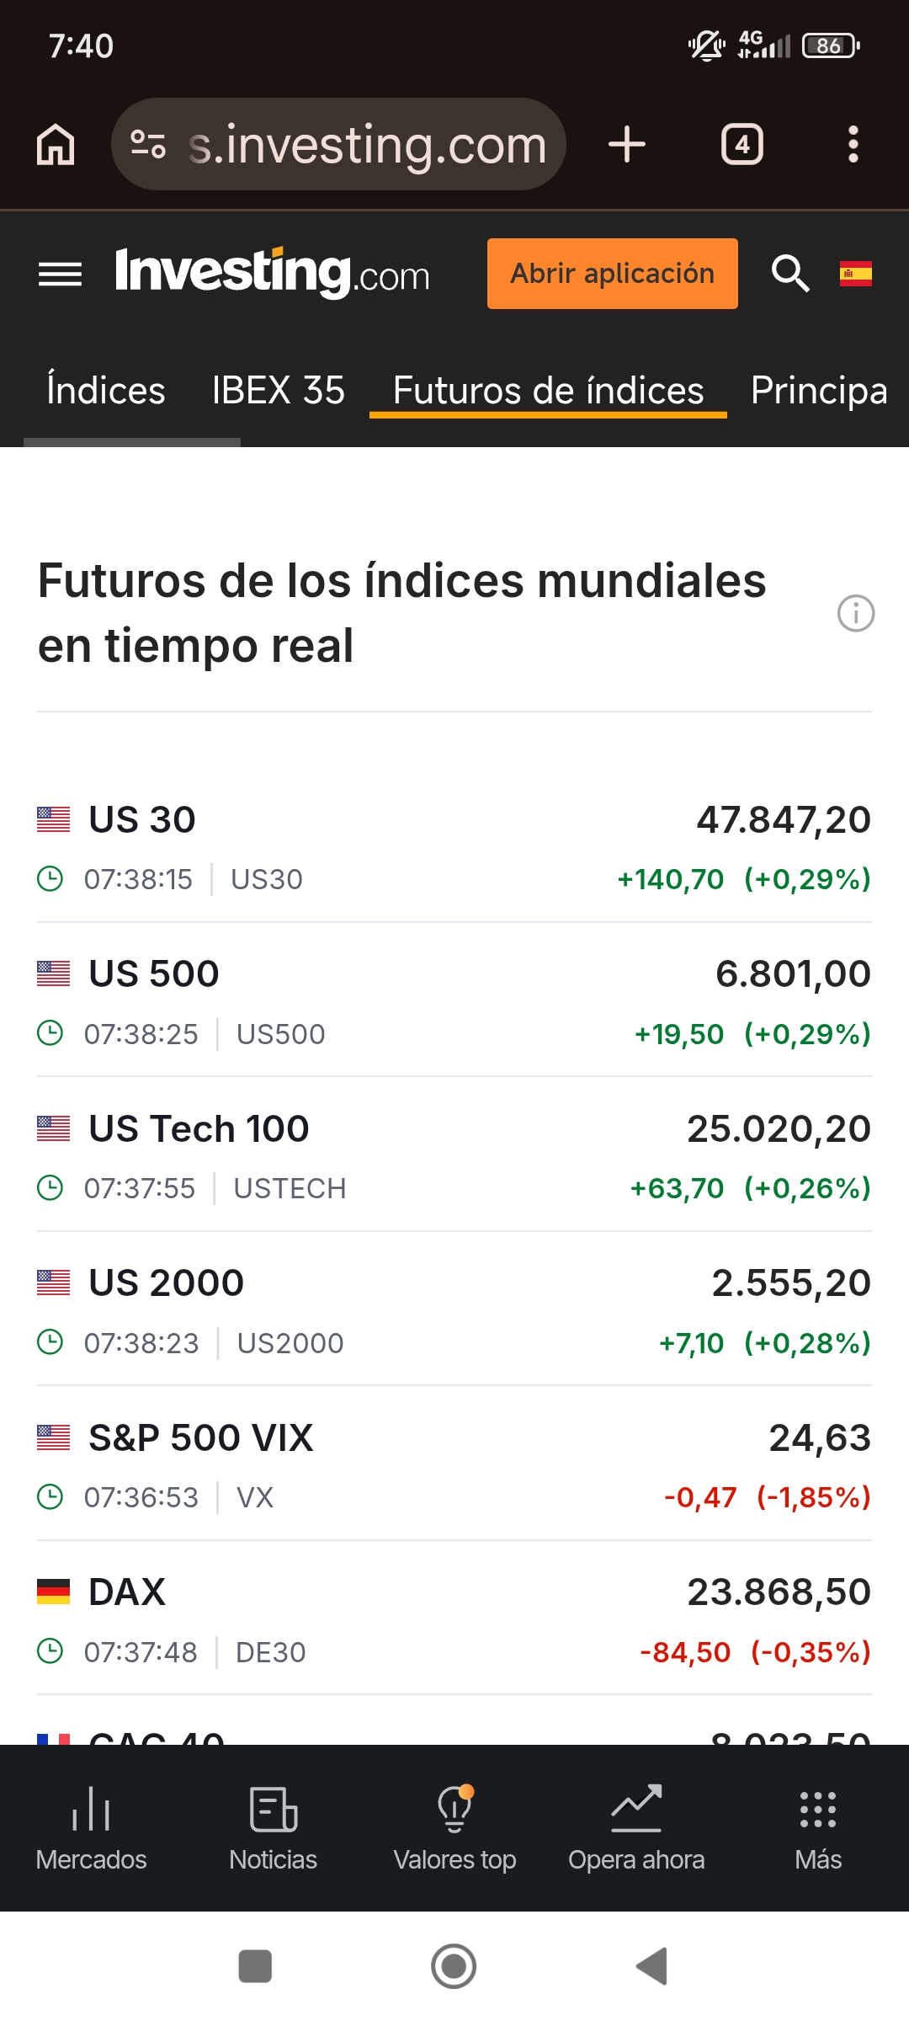Click the Abrir aplicación button
Viewport: 909px width, 2021px height.
[x=612, y=274]
